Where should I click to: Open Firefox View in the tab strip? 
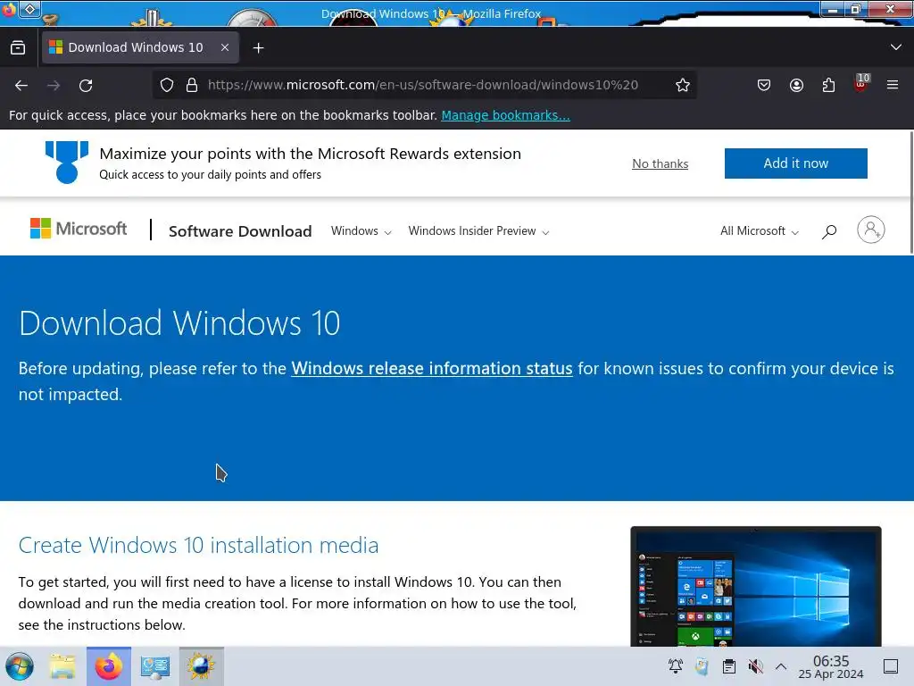point(18,47)
